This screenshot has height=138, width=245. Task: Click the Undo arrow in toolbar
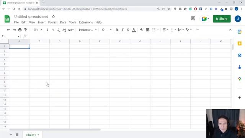pos(8,30)
